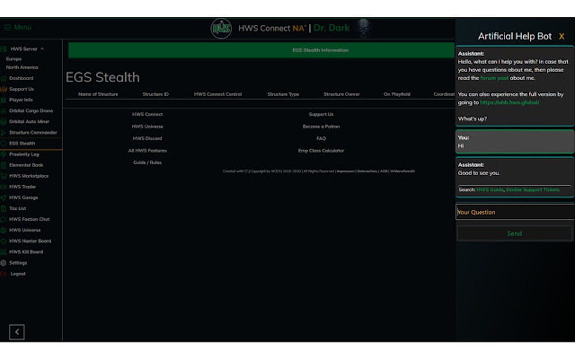
Task: Click the HWS Garage icon
Action: click(5, 198)
